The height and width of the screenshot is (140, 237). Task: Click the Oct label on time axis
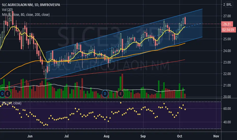click(x=180, y=136)
